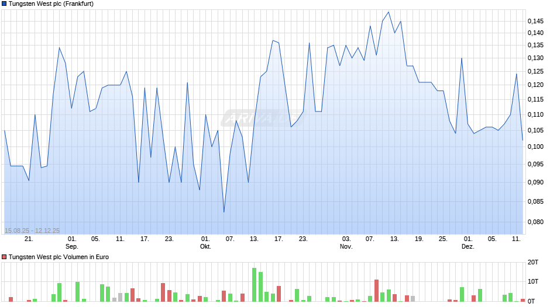Click the 0,095 price axis label

click(535, 164)
